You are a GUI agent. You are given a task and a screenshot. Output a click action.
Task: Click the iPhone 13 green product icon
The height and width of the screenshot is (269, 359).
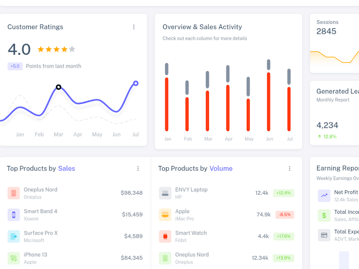[x=14, y=258]
